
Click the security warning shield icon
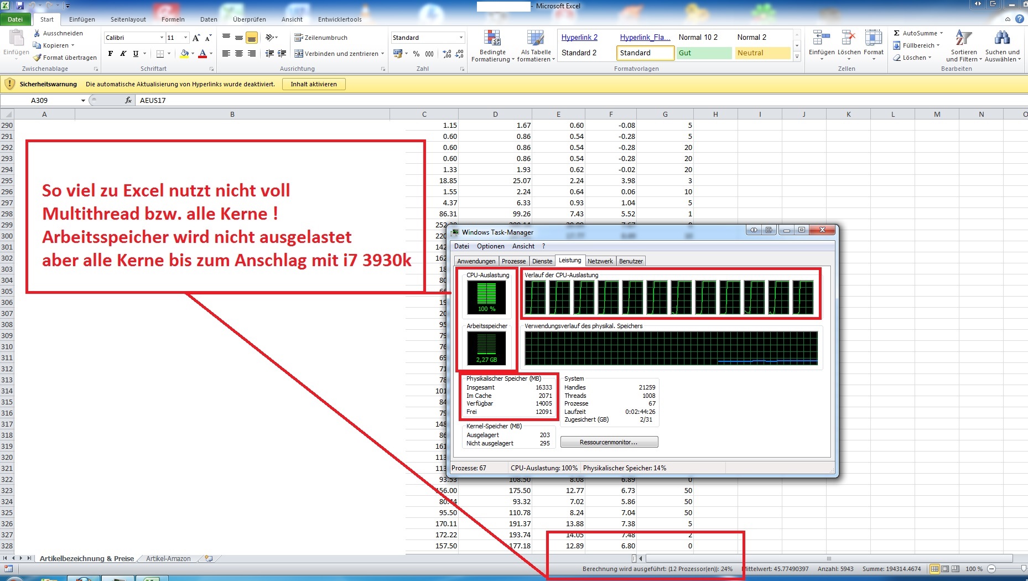[x=9, y=84]
